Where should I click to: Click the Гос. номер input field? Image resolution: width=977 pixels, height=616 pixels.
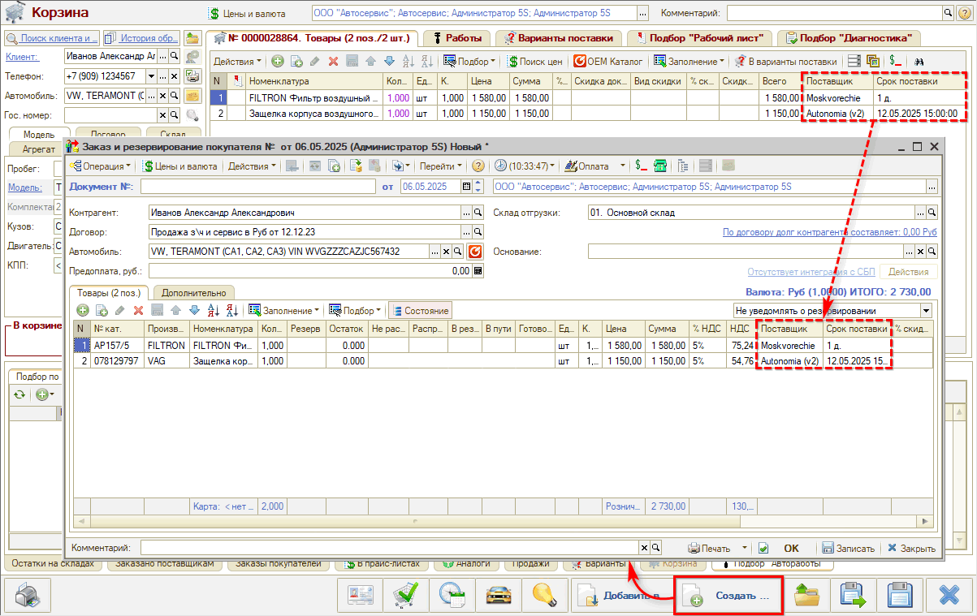(110, 114)
